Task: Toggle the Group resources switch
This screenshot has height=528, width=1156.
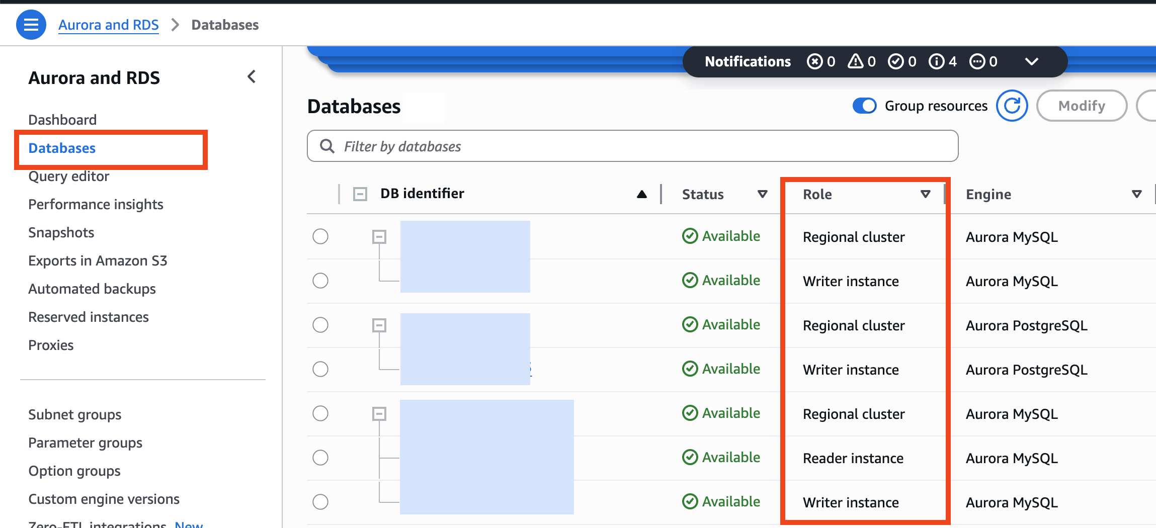Action: point(865,106)
